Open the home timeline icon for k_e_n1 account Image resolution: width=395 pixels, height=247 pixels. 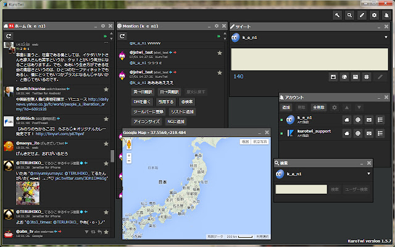(x=347, y=119)
